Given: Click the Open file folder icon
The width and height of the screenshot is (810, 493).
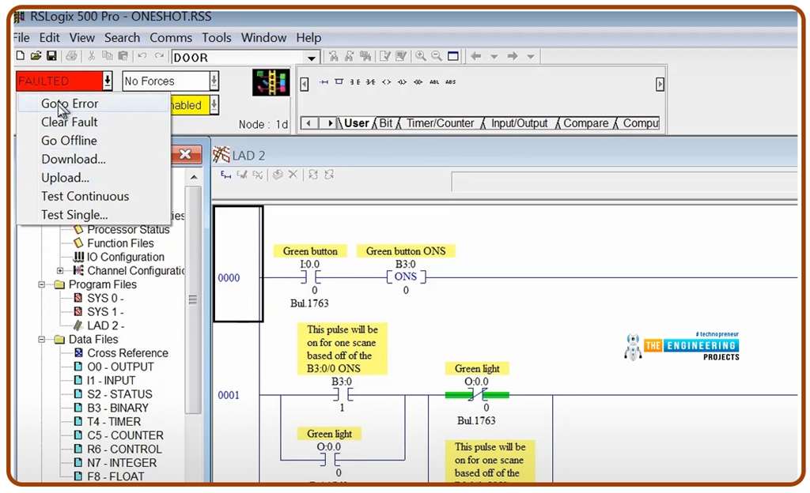Looking at the screenshot, I should 36,56.
